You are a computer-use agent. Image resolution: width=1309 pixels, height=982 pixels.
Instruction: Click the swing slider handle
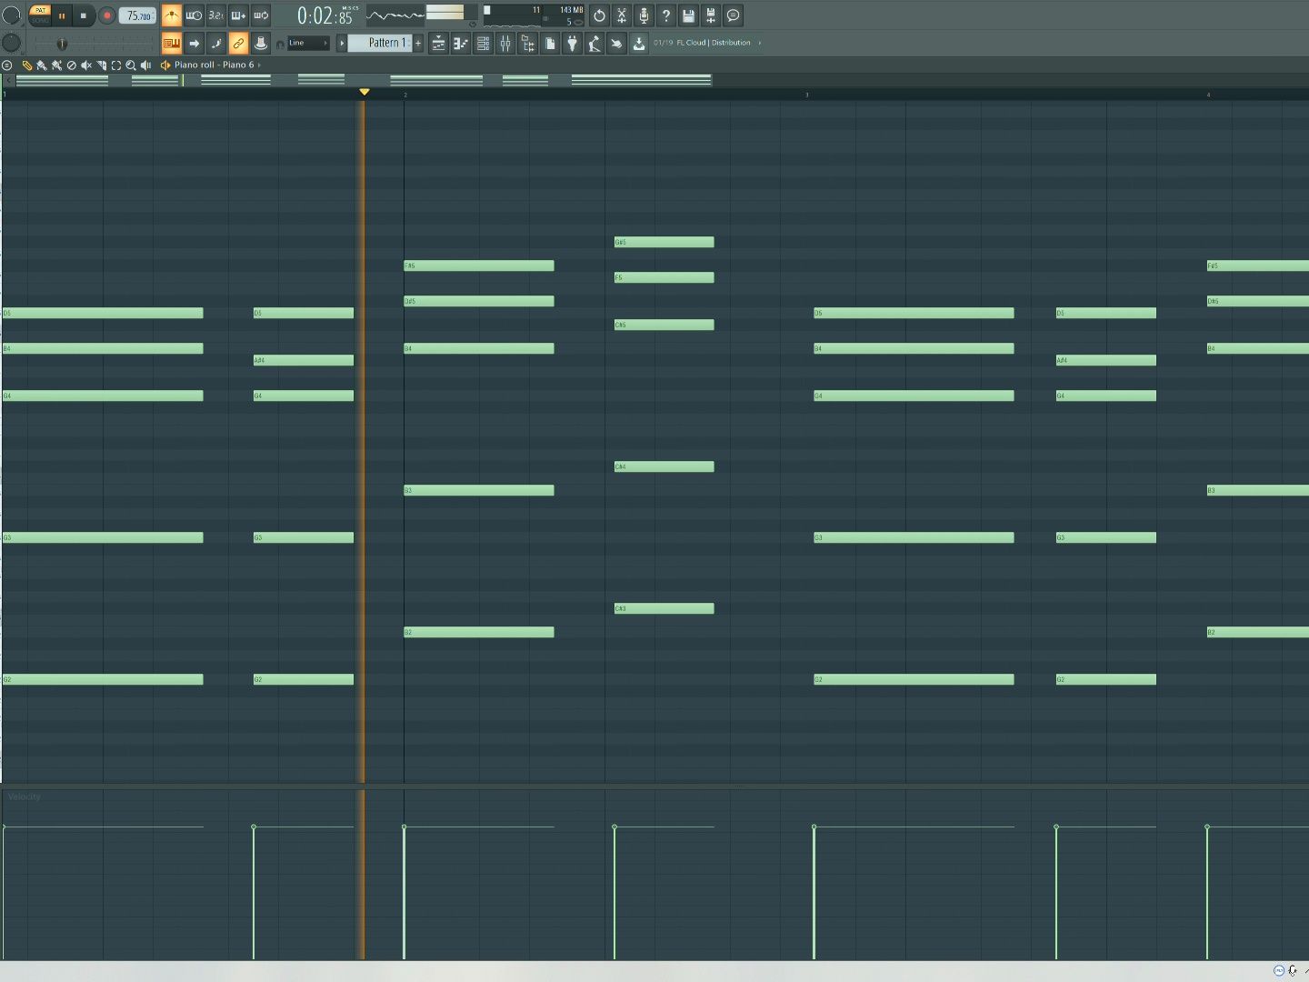(62, 44)
